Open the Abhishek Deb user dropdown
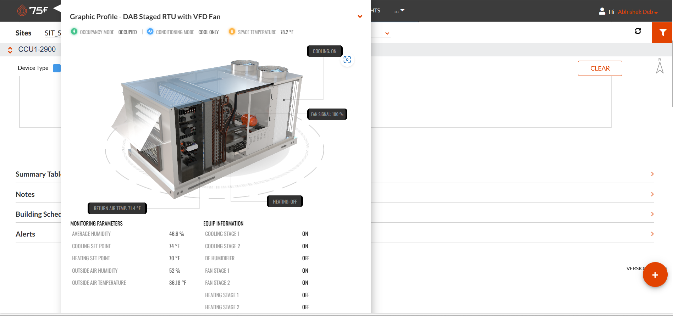The height and width of the screenshot is (316, 673). click(638, 12)
